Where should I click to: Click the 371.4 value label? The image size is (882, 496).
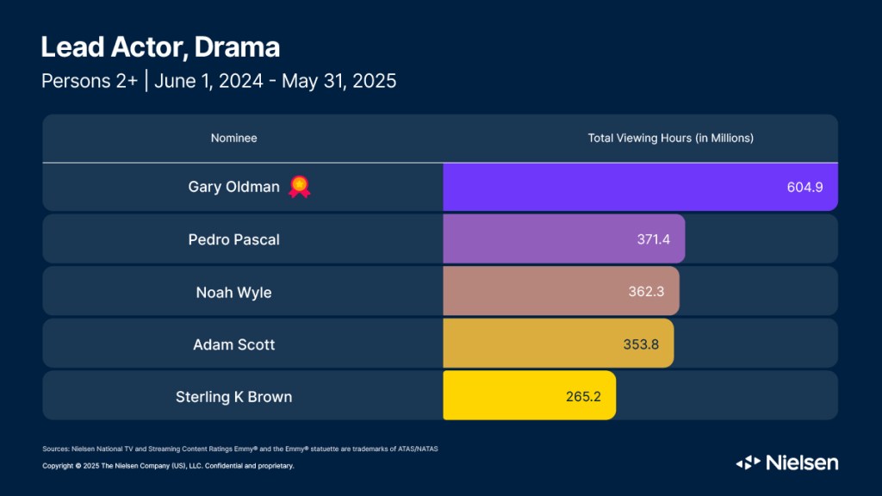[653, 239]
